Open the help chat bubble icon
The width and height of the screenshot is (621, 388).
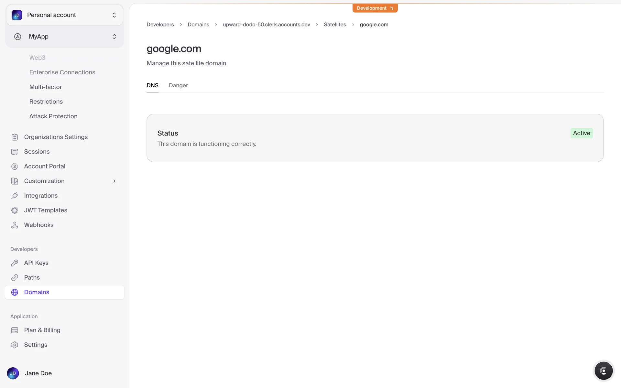[x=603, y=371]
